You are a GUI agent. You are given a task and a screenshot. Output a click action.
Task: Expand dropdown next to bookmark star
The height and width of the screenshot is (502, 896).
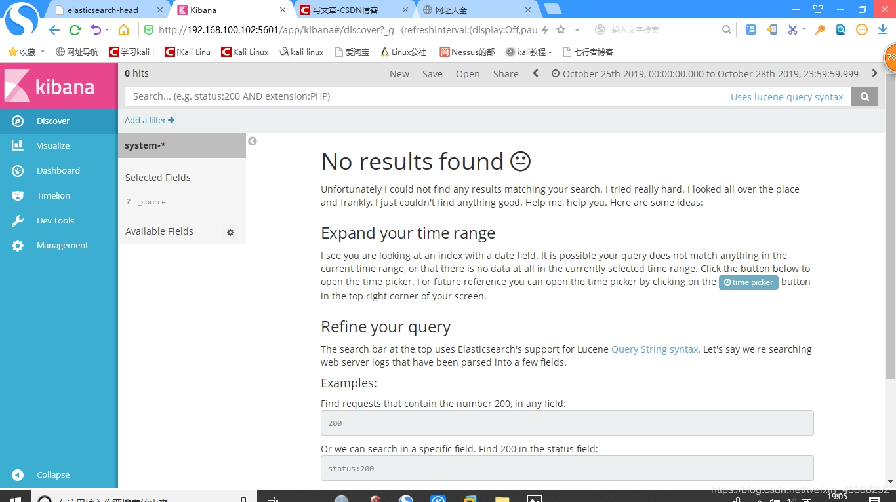coord(577,30)
